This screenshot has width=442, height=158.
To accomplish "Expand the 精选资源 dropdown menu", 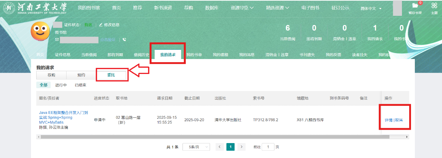I will tap(277, 8).
